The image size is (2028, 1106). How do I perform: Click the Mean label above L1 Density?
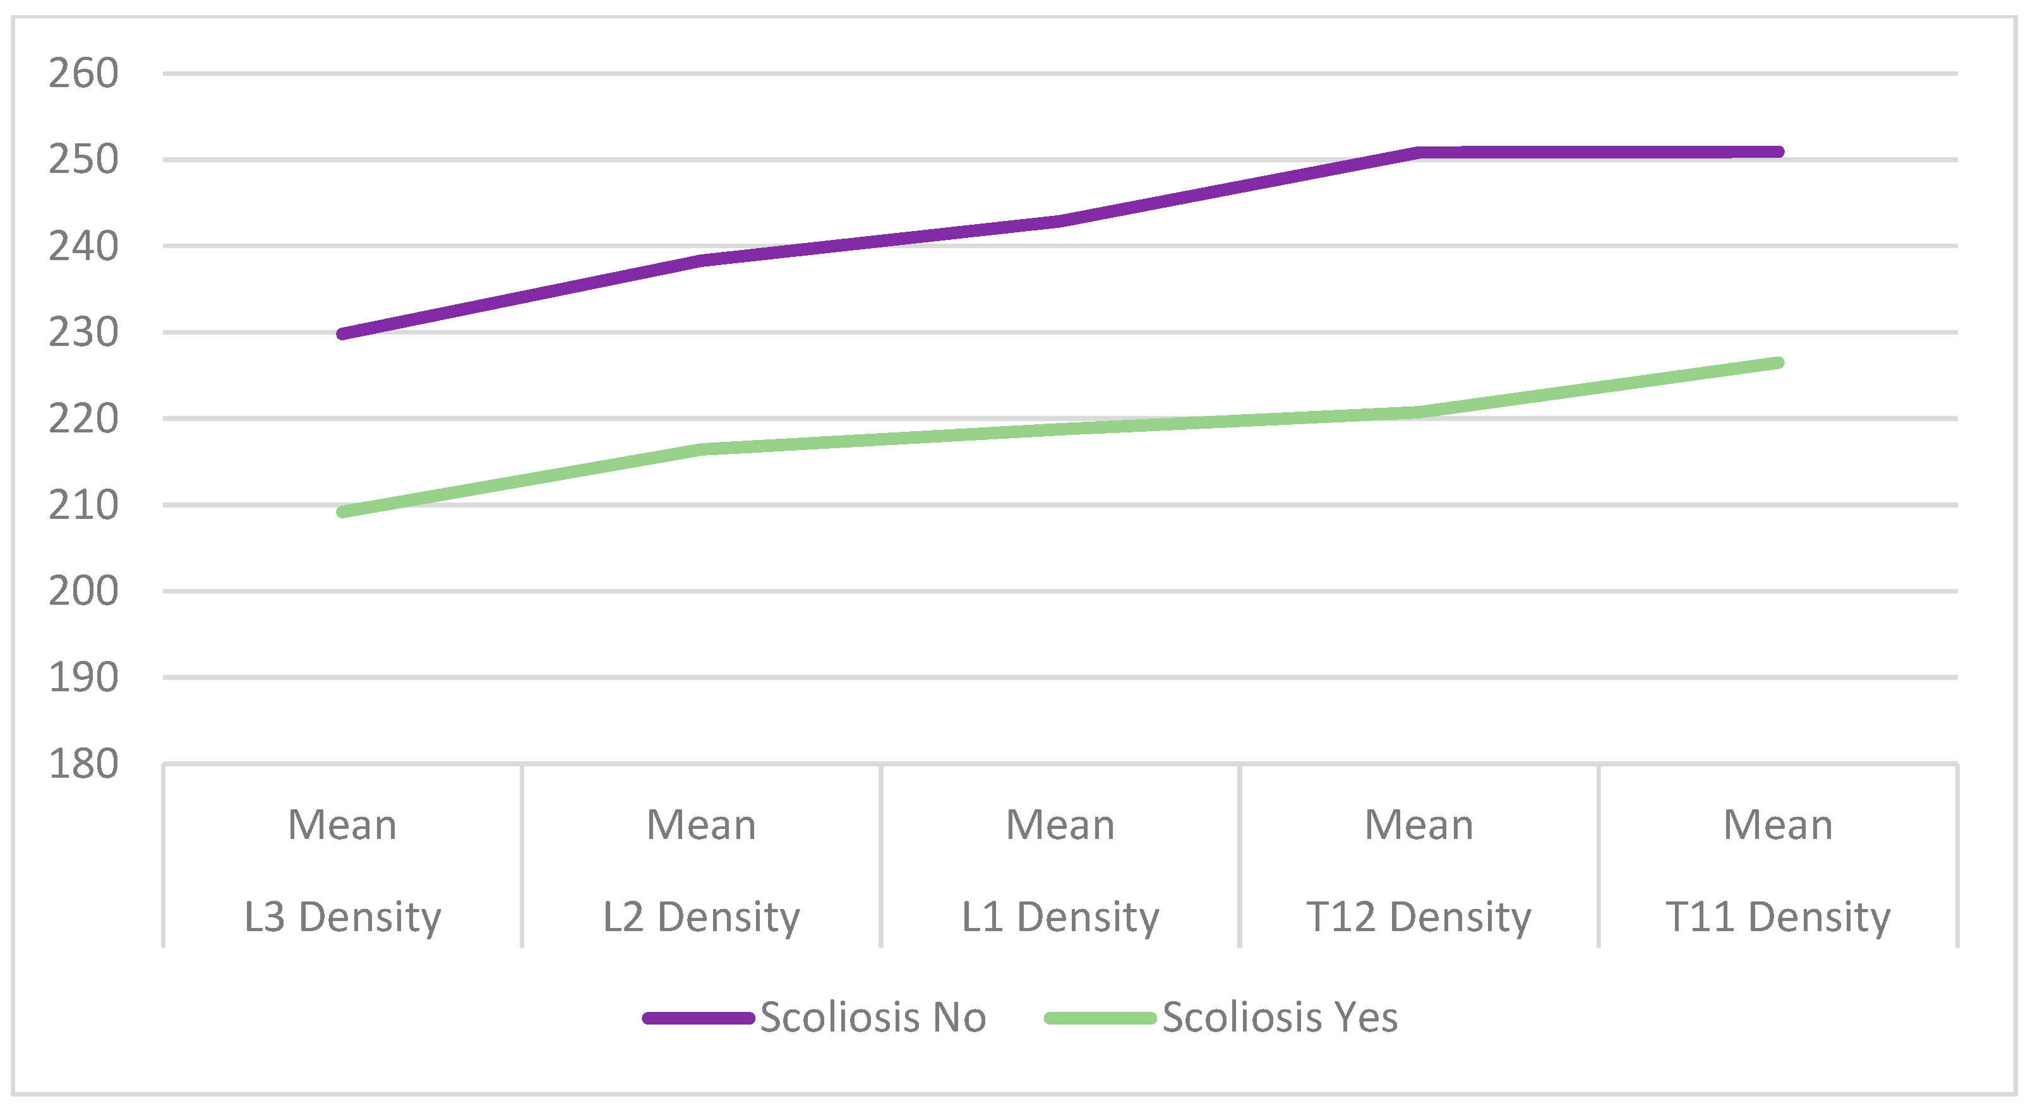tap(1060, 825)
